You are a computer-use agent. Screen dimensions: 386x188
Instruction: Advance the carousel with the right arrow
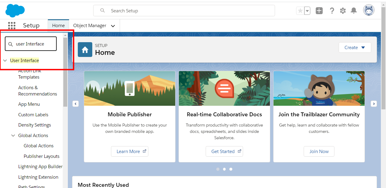[x=374, y=103]
